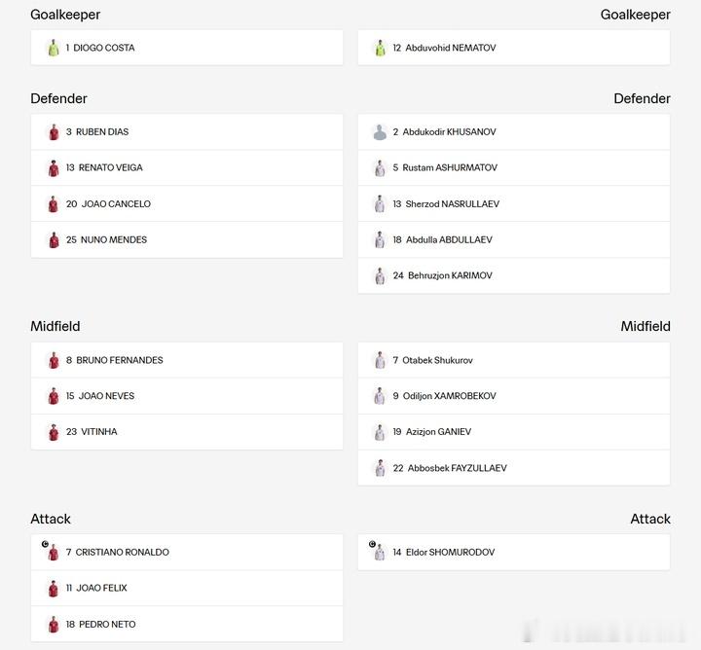Click Abduvohid Nematov's green goalkeeper icon

click(x=380, y=48)
